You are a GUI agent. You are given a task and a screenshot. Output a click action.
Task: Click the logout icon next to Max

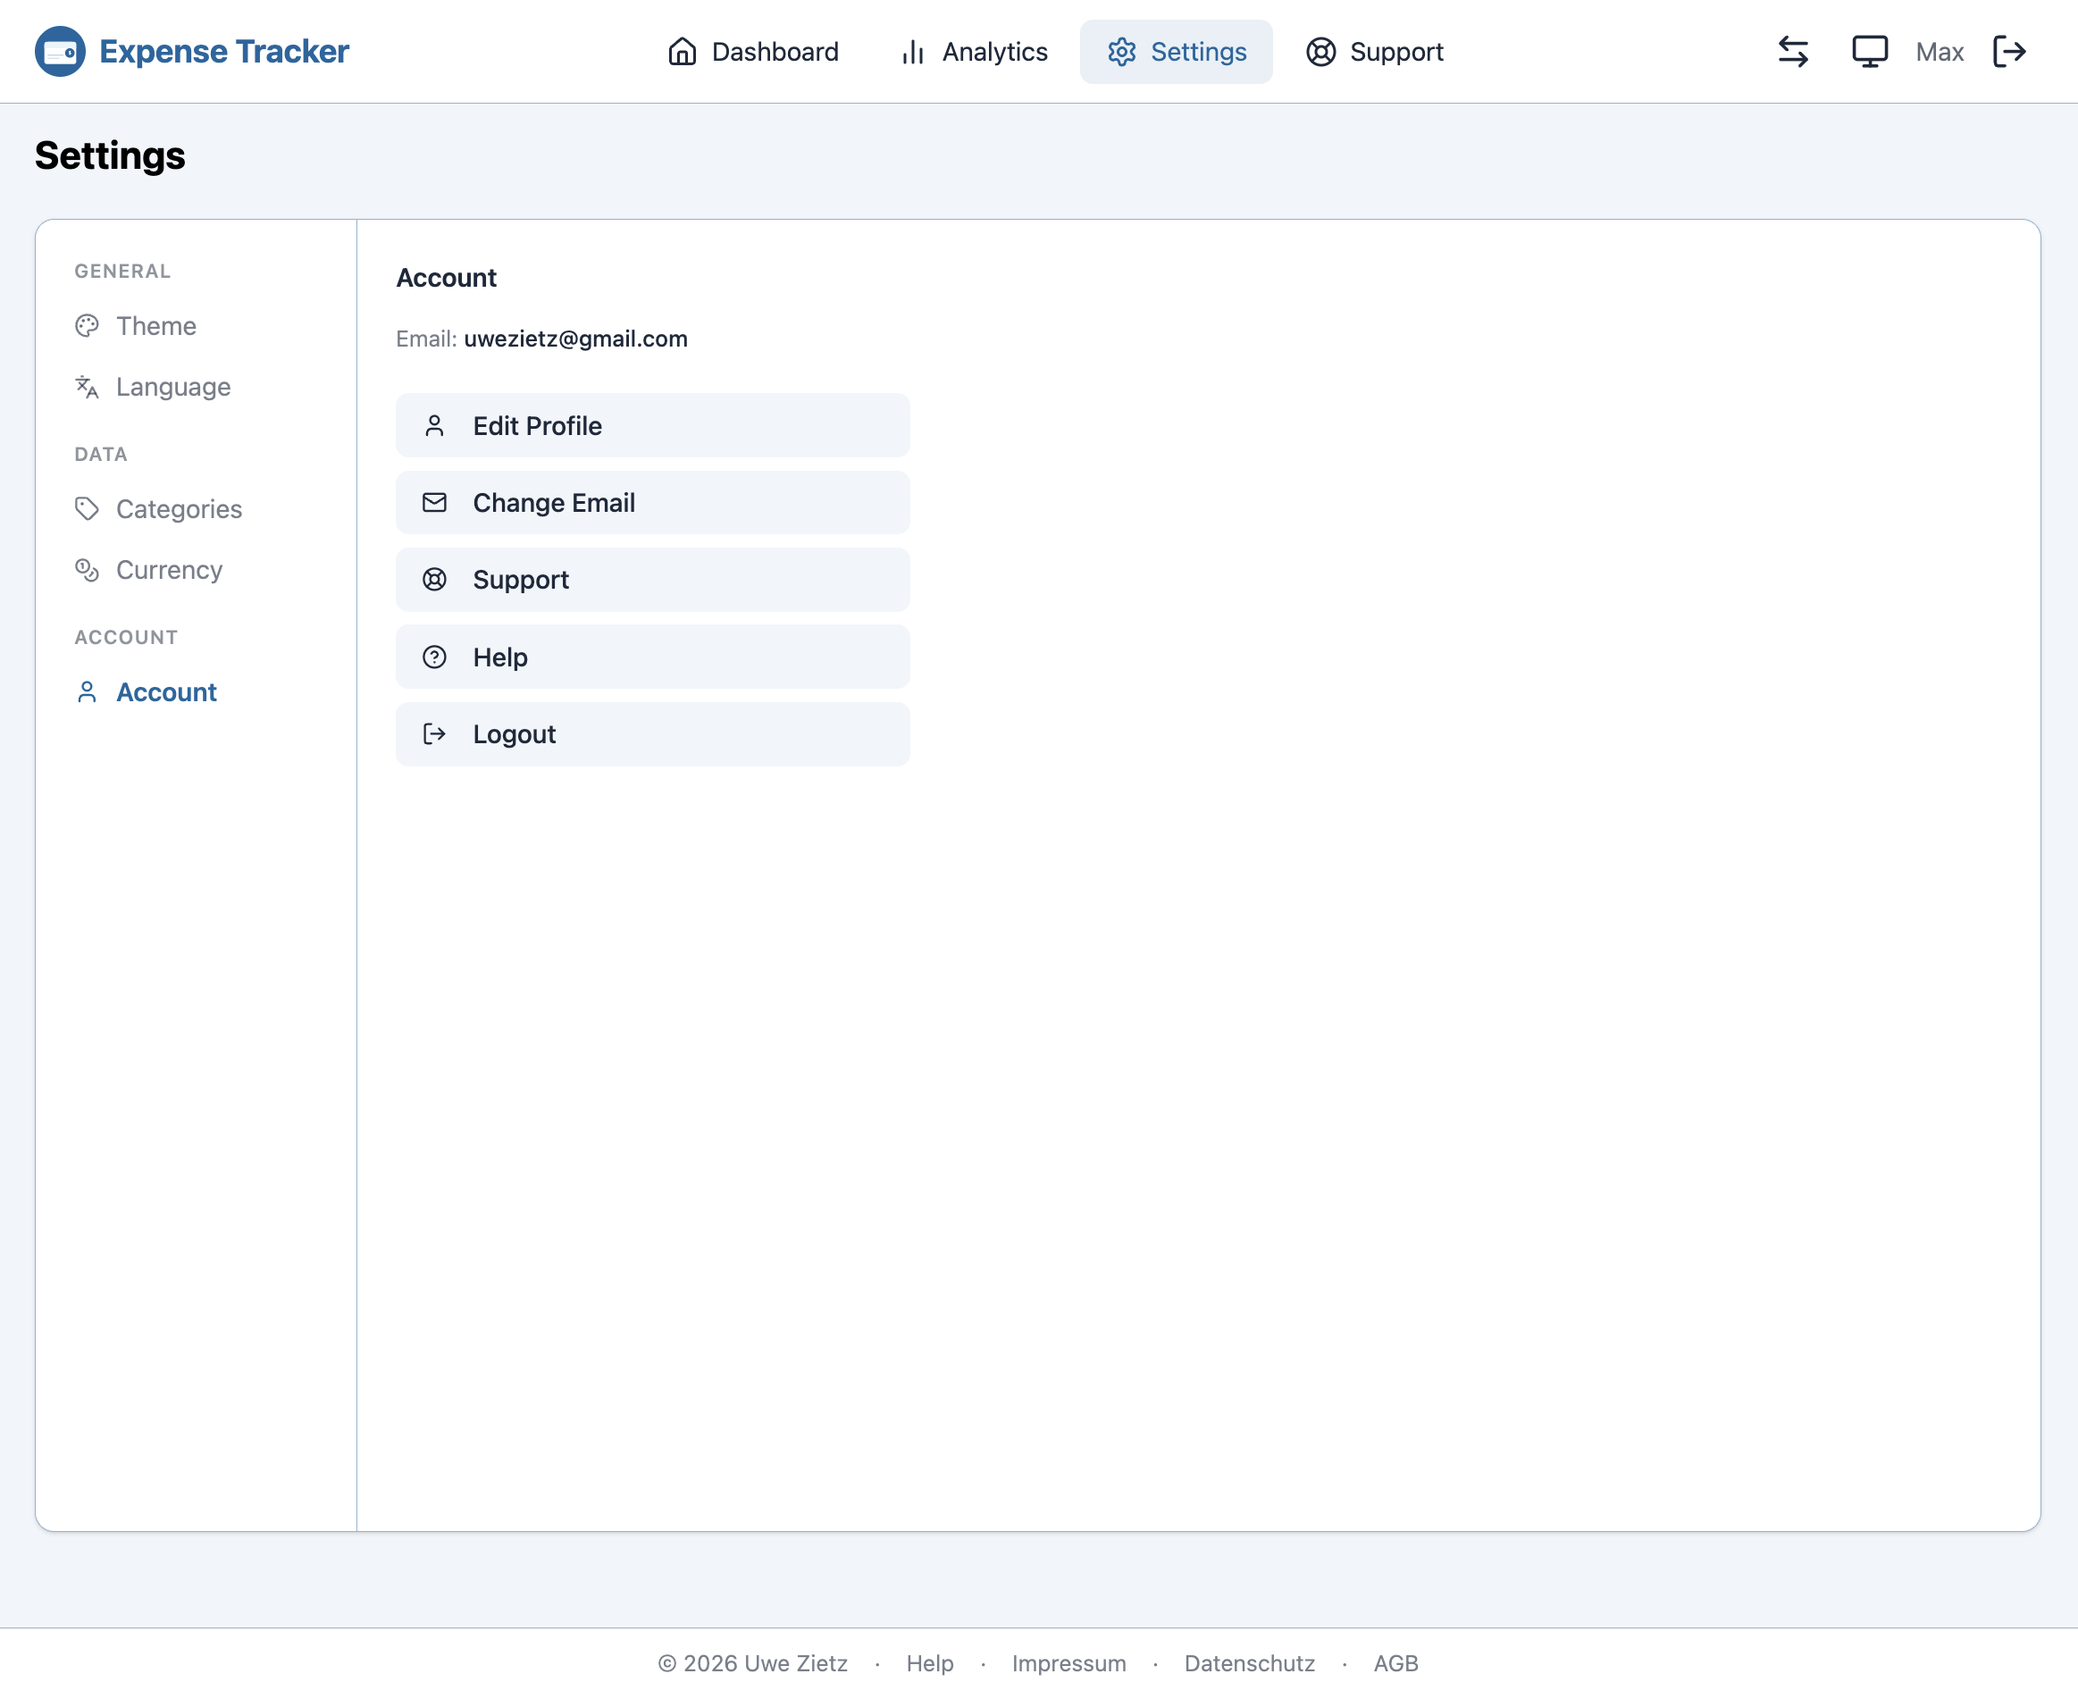point(2008,52)
